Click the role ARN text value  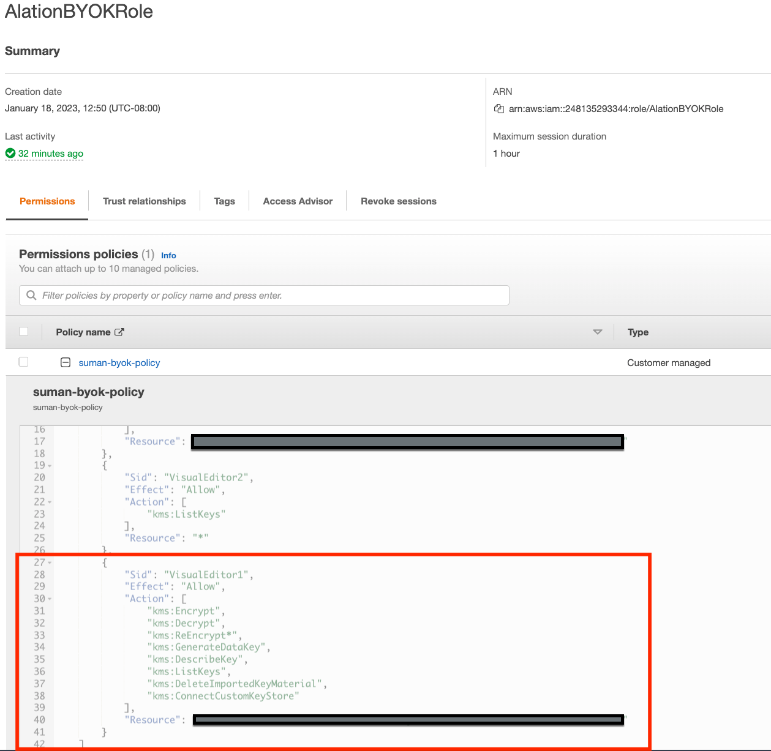[616, 109]
